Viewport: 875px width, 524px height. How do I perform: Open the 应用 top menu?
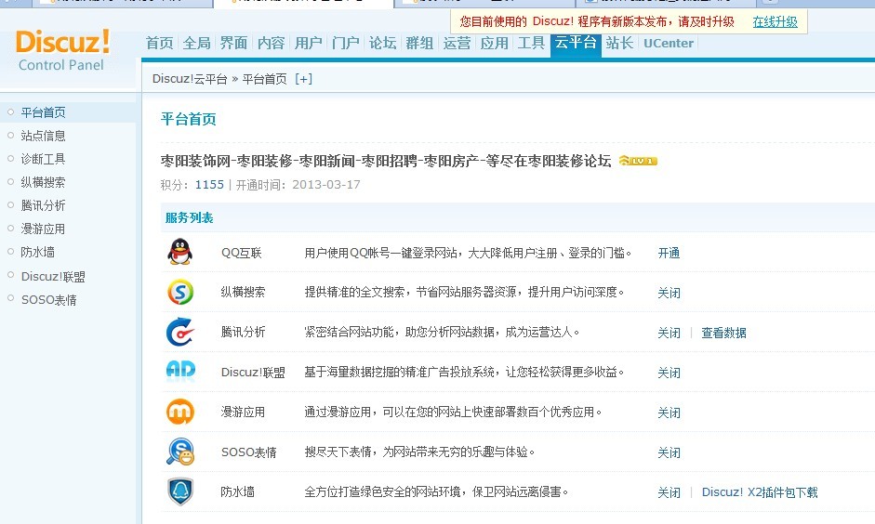tap(495, 43)
